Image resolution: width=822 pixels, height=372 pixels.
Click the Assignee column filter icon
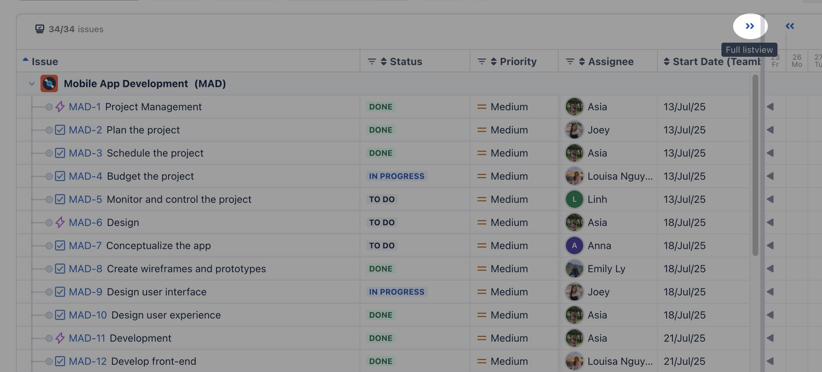[570, 61]
